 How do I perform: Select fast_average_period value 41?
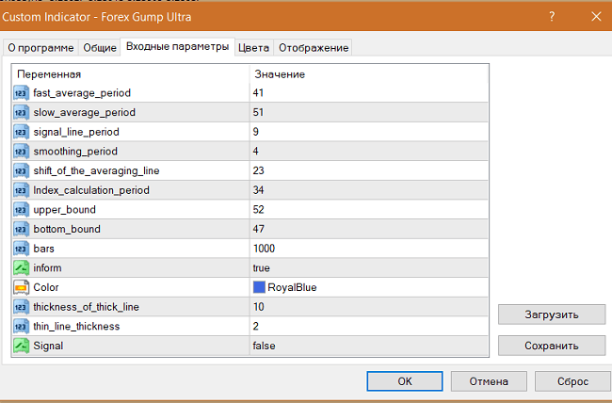[258, 93]
